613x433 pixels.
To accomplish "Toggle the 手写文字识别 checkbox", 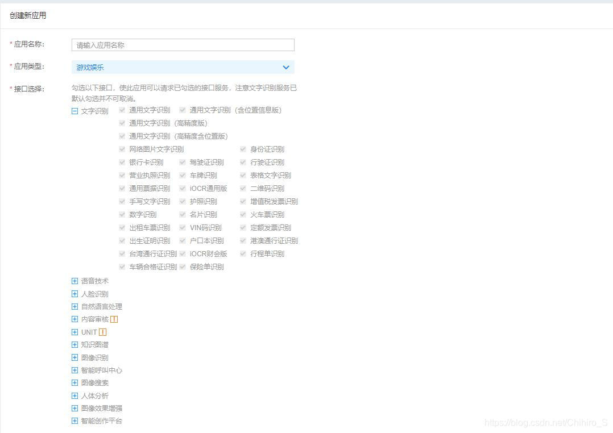I will 122,201.
